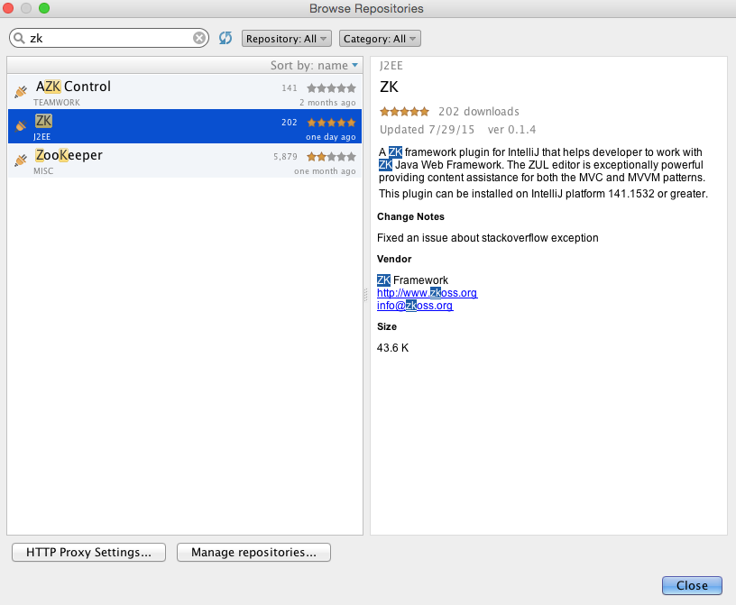This screenshot has width=736, height=605.
Task: Clear the search field text
Action: click(x=199, y=38)
